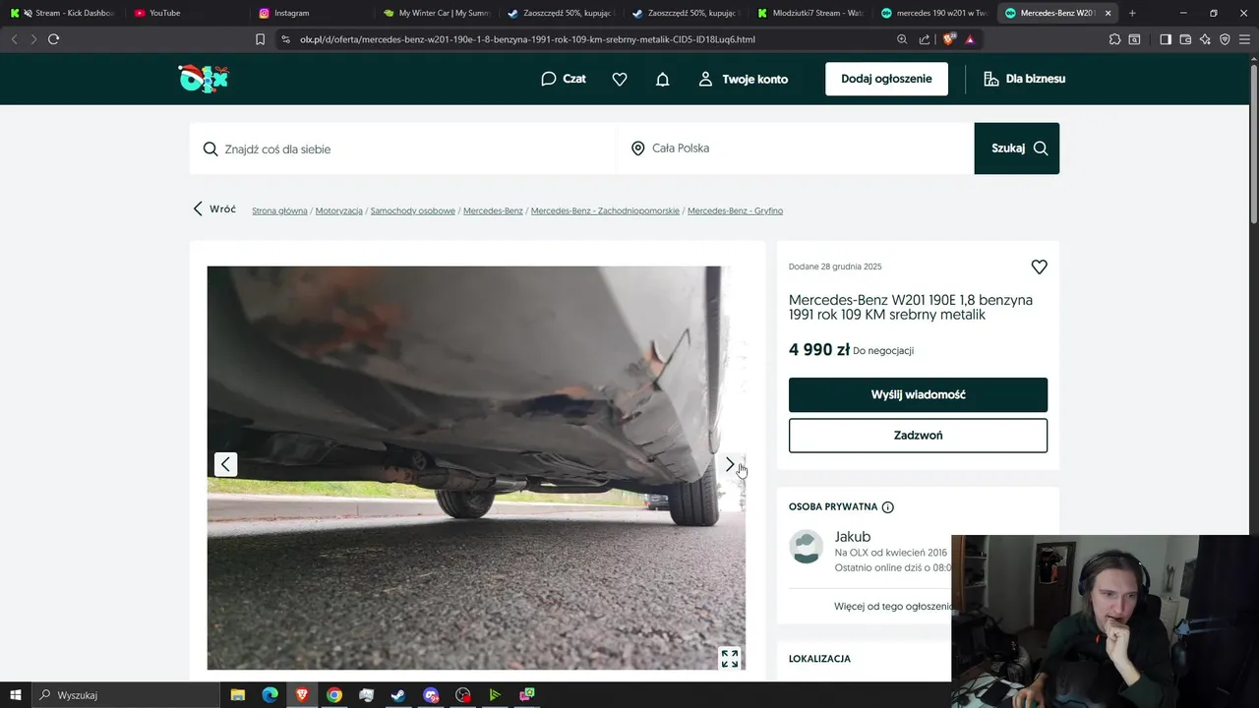Open 'Strona główna' breadcrumb
The width and height of the screenshot is (1259, 708).
point(279,210)
